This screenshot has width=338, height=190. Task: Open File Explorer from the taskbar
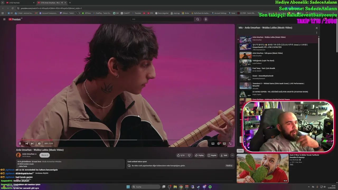[x=175, y=187]
